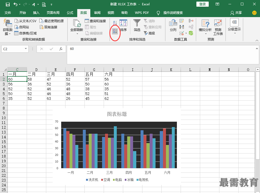Select cell F6 containing 26
This screenshot has height=193, width=260.
75,99
